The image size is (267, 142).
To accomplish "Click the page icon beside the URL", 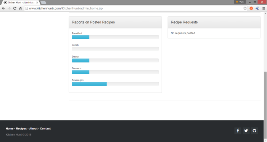I will pos(27,8).
